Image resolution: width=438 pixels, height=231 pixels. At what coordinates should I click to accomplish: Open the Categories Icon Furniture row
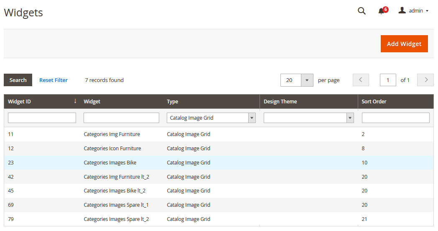point(219,148)
